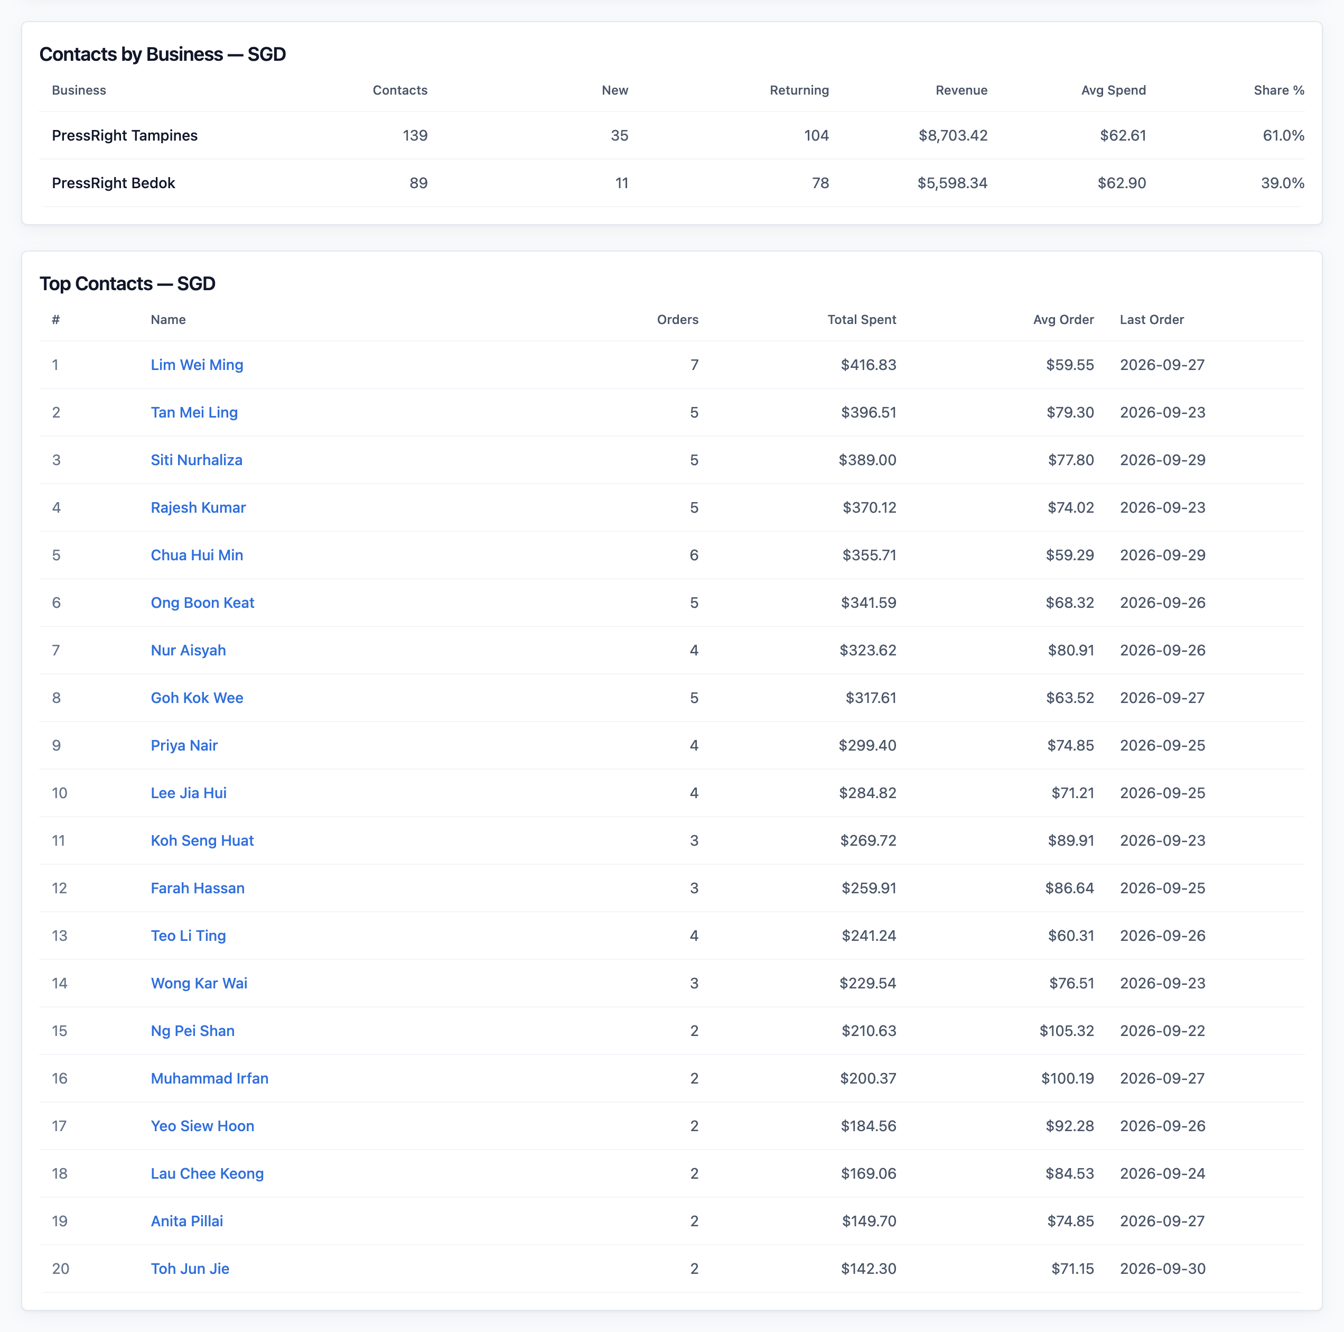Open Lee Jia Hui contact link
1344x1332 pixels.
(189, 793)
